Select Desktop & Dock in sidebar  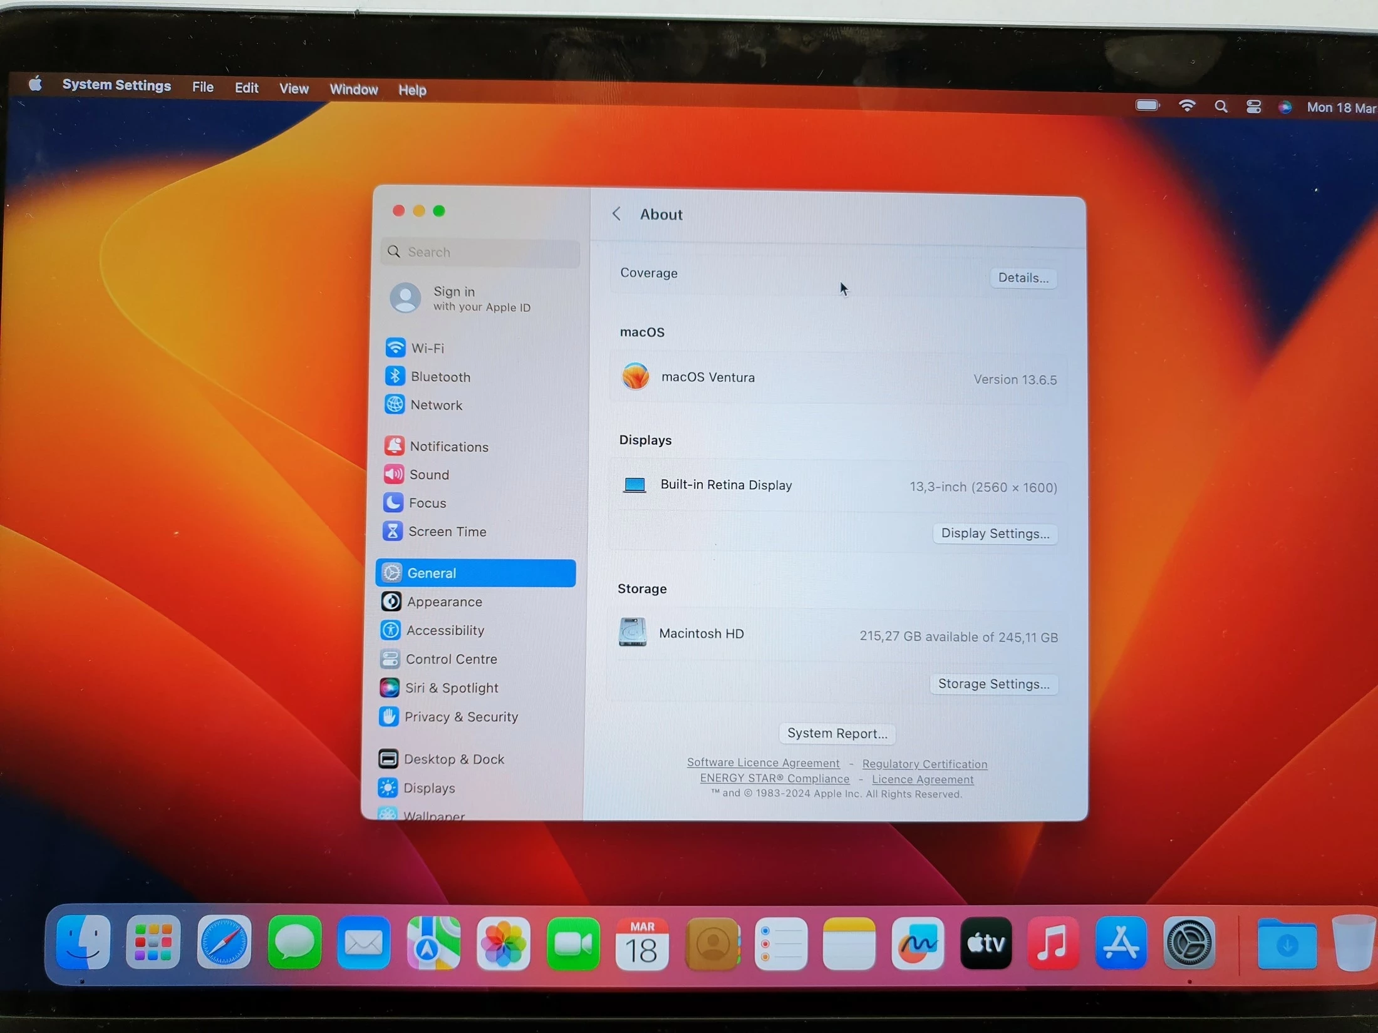pos(472,759)
